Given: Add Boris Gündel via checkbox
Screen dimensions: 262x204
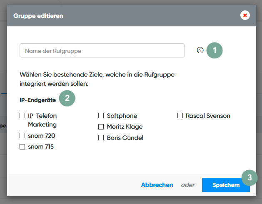Looking at the screenshot, I should click(101, 138).
